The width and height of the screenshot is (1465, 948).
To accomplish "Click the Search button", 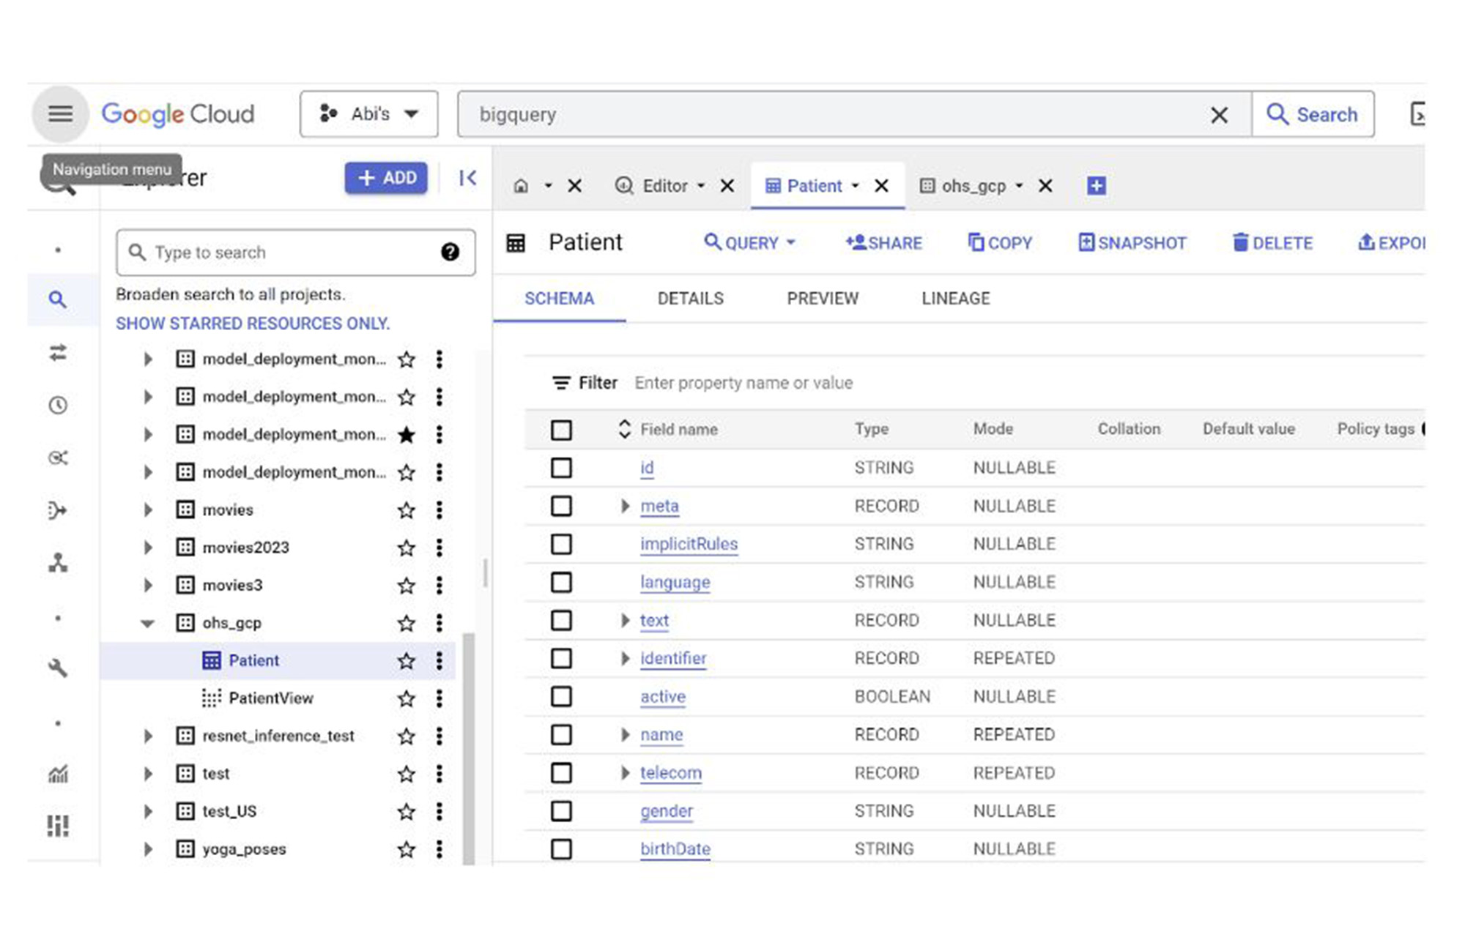I will (x=1313, y=114).
